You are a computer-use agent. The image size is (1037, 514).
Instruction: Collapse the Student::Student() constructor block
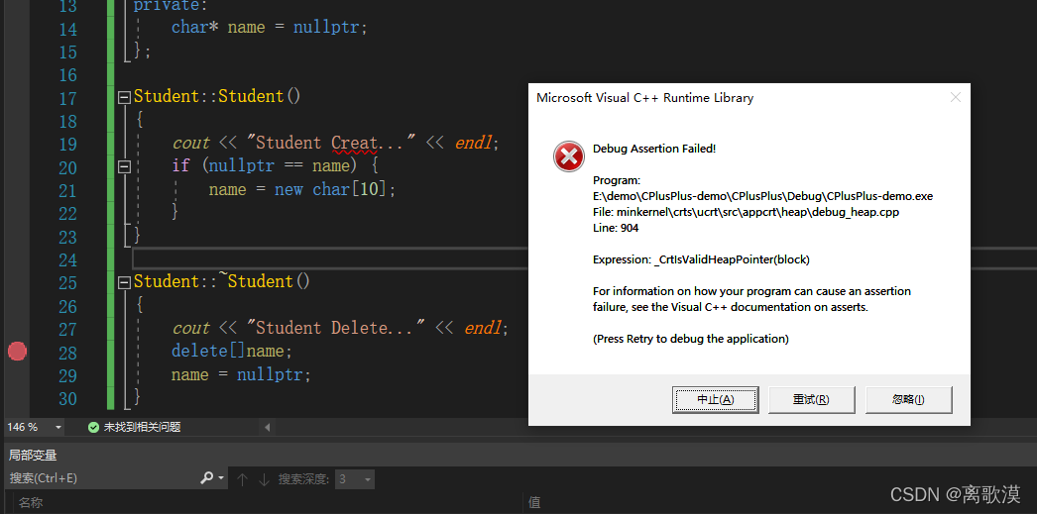coord(124,97)
